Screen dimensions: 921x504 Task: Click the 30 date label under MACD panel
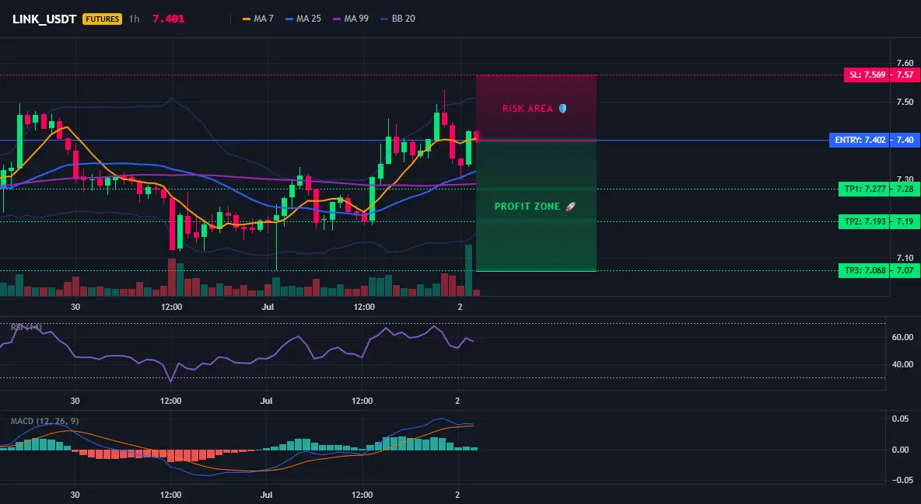[x=75, y=495]
